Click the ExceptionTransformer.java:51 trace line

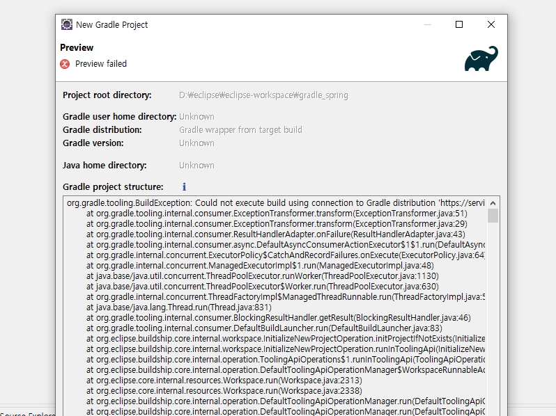coord(277,214)
